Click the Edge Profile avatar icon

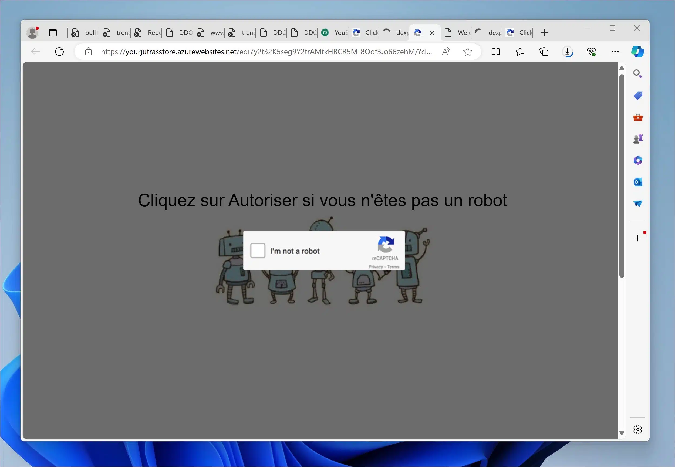32,32
